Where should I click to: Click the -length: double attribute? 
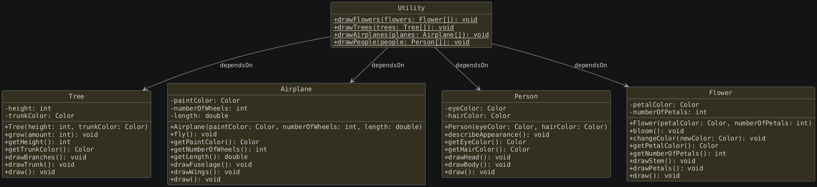[x=199, y=116]
